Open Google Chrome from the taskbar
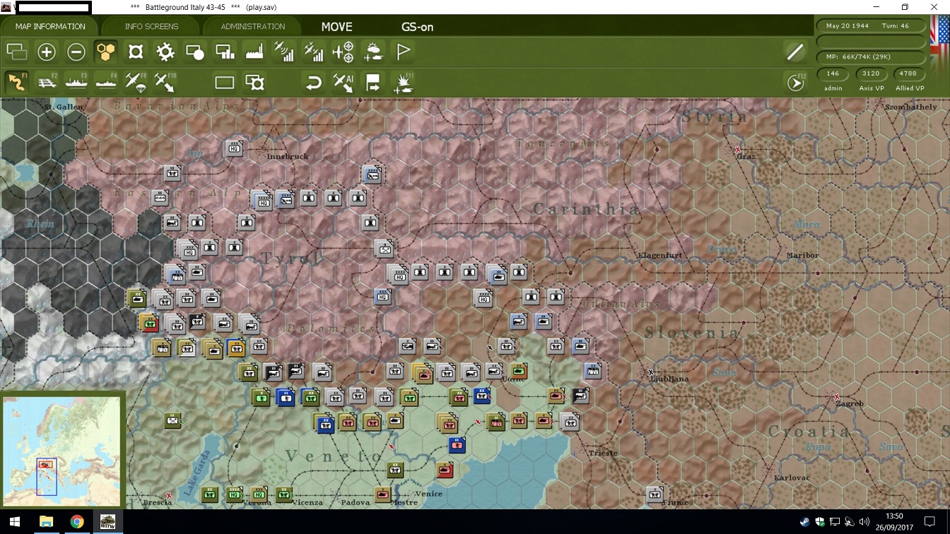 (x=77, y=522)
